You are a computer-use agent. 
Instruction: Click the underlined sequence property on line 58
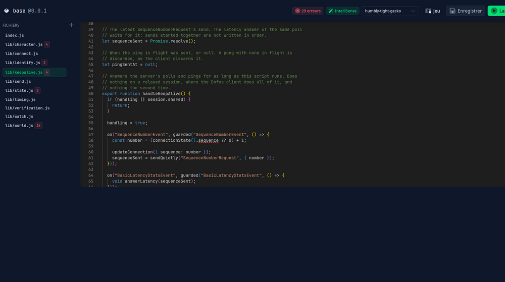[209, 140]
